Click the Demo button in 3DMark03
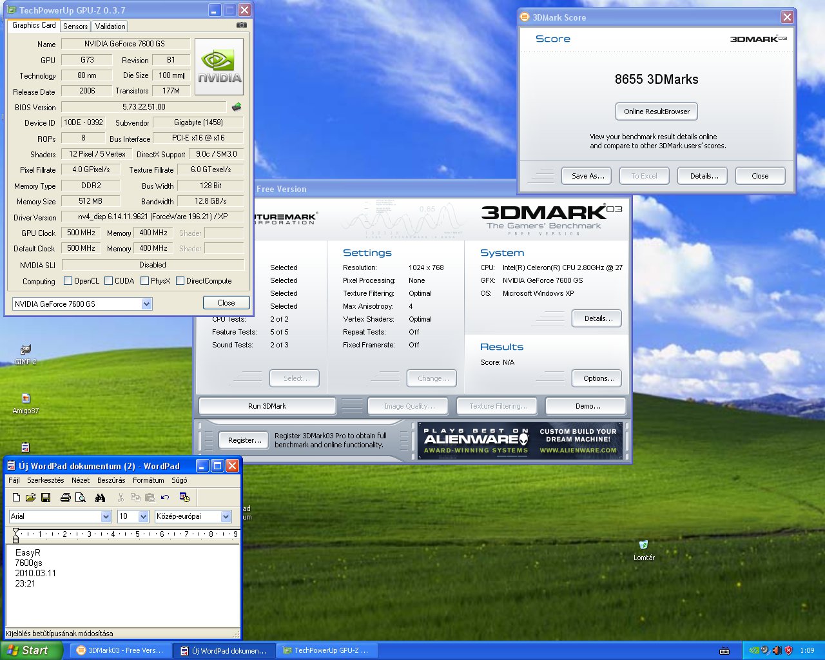Screen dimensions: 825x660 click(586, 406)
